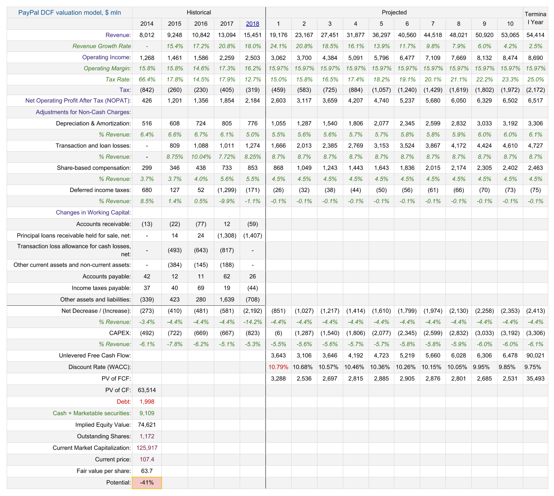Select the Adjustments for Non-Cash Charges label
The width and height of the screenshot is (554, 496).
tap(83, 112)
